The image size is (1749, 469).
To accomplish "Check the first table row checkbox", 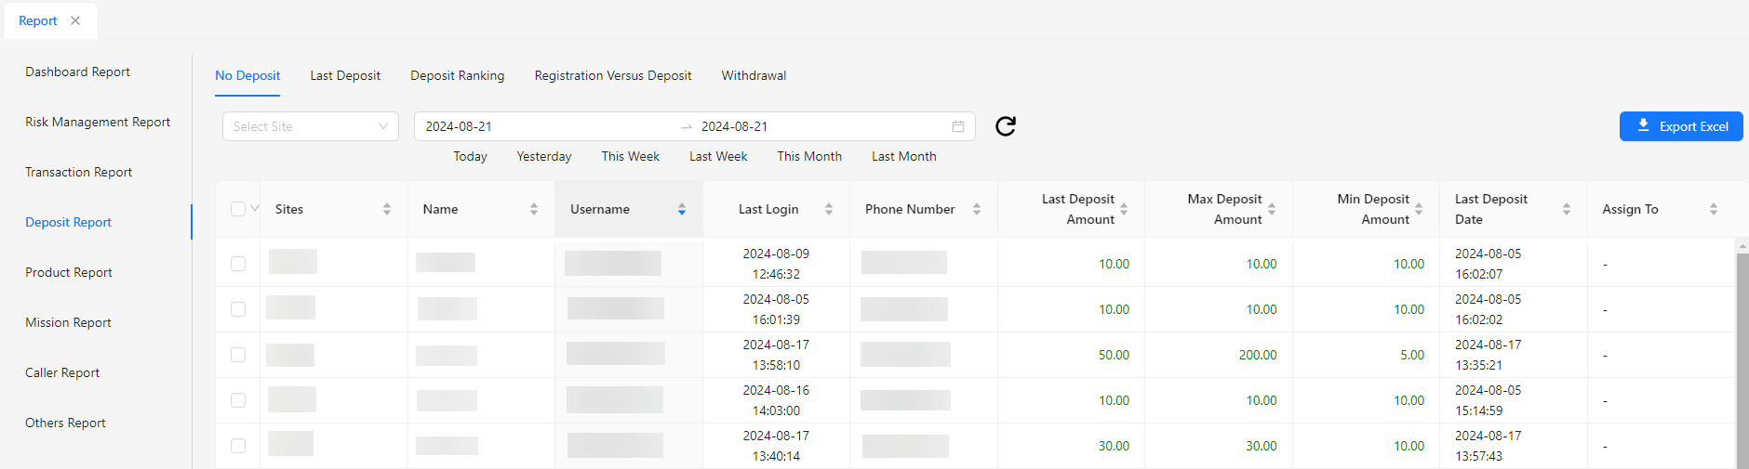I will 238,264.
